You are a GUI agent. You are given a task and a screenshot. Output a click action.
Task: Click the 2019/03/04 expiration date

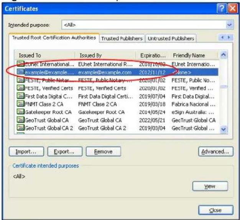(152, 128)
